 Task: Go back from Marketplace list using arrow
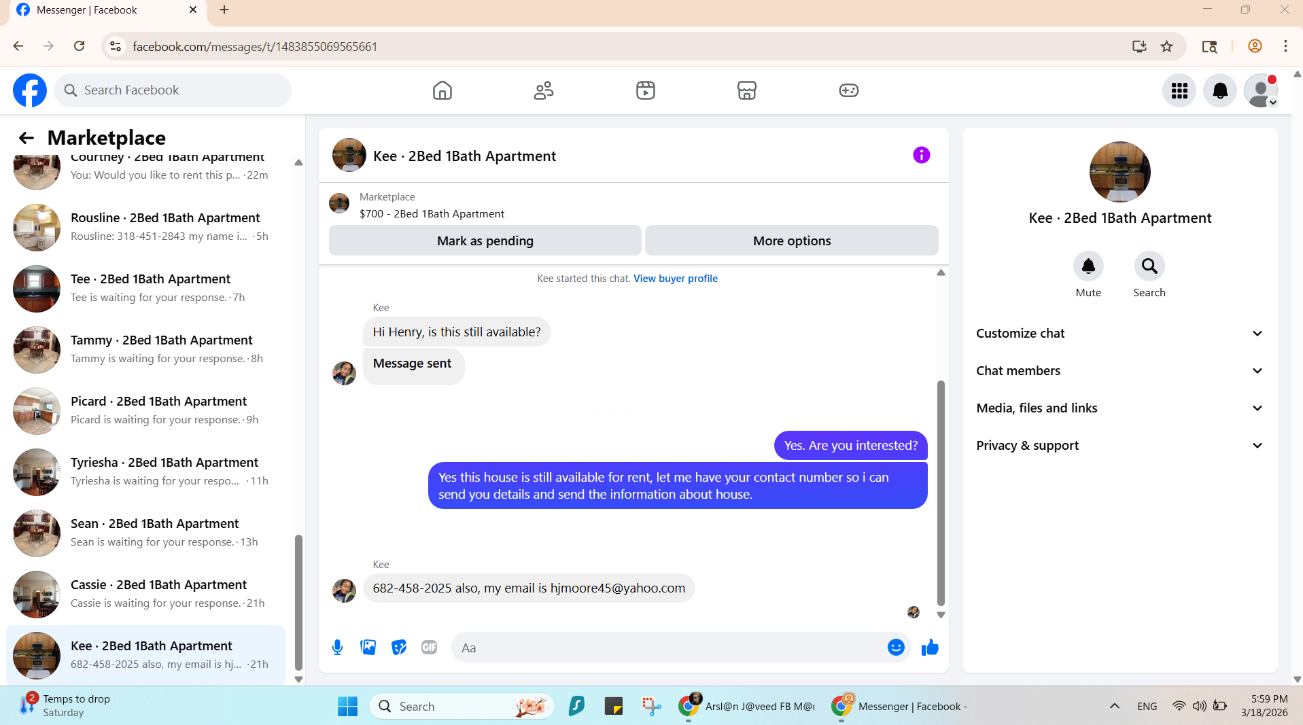point(26,138)
